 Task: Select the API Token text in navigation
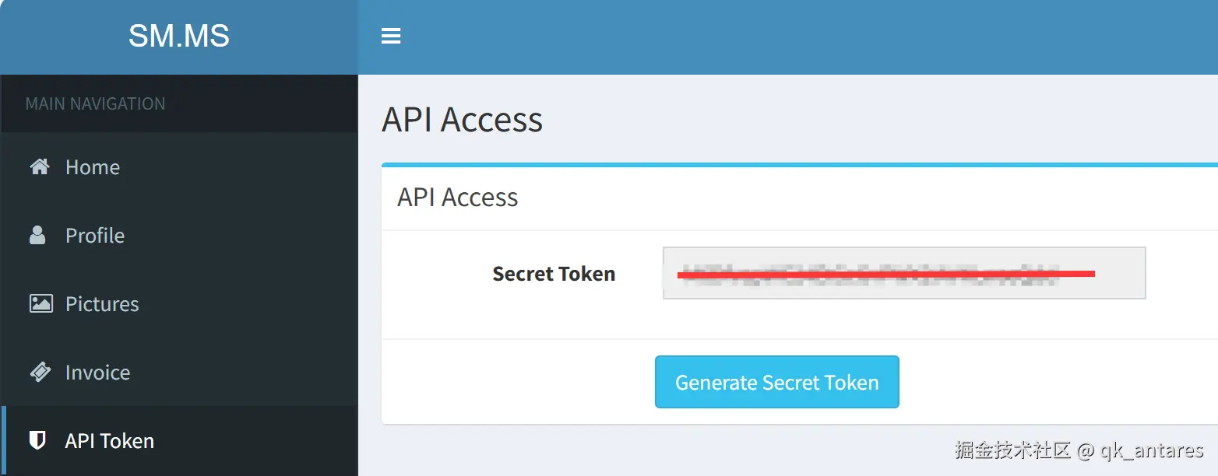[x=110, y=441]
